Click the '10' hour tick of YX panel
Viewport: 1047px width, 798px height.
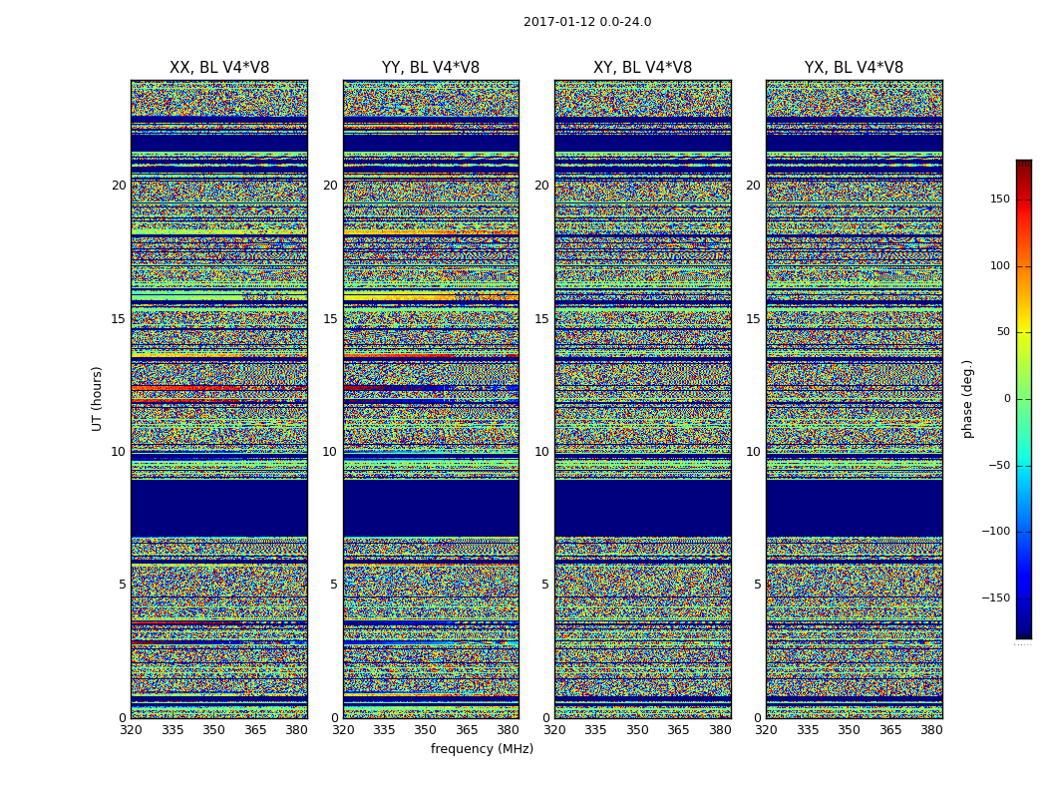click(x=754, y=452)
